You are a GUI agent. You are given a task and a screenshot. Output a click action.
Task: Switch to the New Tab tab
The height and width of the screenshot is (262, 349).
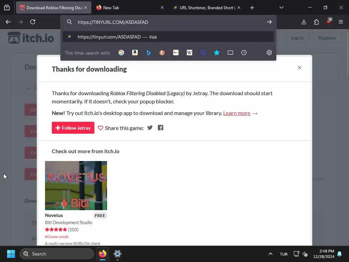coord(131,8)
